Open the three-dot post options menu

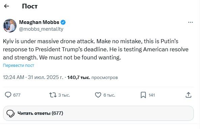190,22
